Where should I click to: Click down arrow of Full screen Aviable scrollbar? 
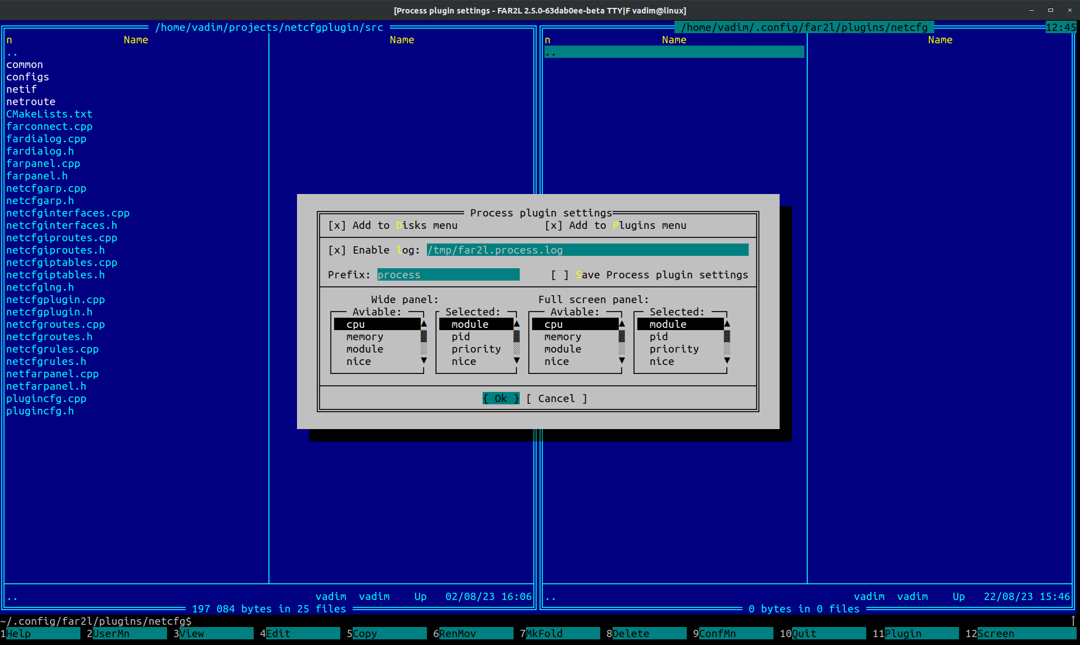(622, 362)
